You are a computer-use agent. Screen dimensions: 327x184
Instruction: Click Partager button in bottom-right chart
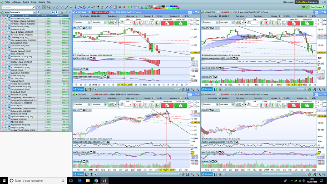[x=207, y=174]
